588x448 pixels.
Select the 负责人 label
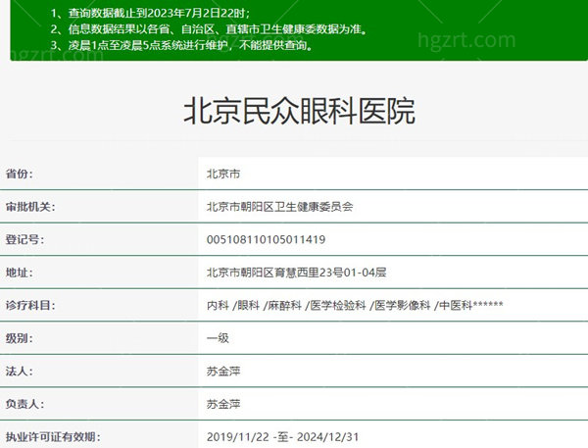[x=24, y=404]
